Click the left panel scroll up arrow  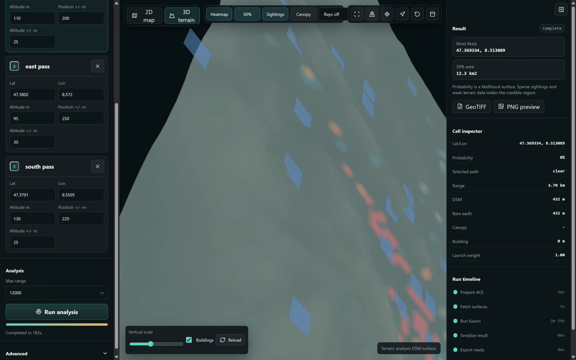[116, 3]
